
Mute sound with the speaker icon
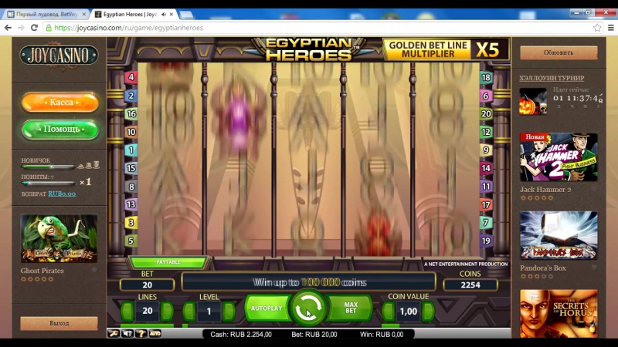(x=127, y=334)
